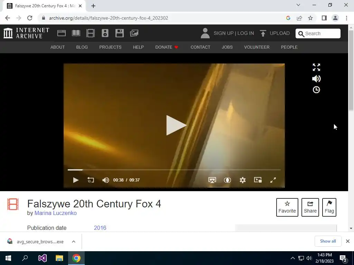This screenshot has width=354, height=265.
Task: Reload the current page
Action: click(x=30, y=18)
